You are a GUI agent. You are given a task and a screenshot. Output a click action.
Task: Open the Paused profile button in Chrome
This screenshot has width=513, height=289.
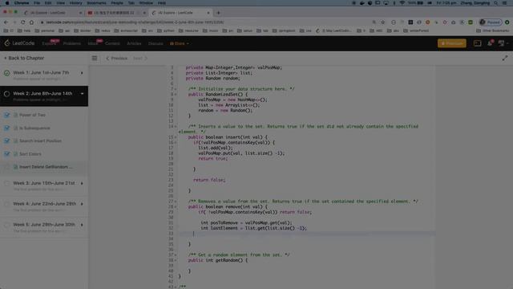[x=490, y=22]
